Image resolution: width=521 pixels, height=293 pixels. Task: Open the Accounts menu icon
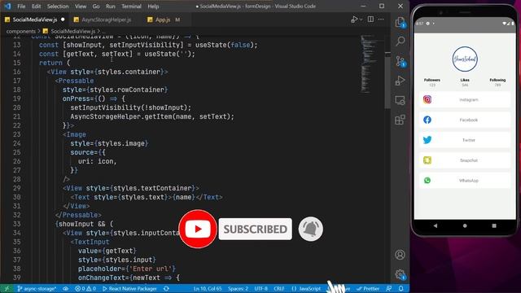pyautogui.click(x=400, y=255)
